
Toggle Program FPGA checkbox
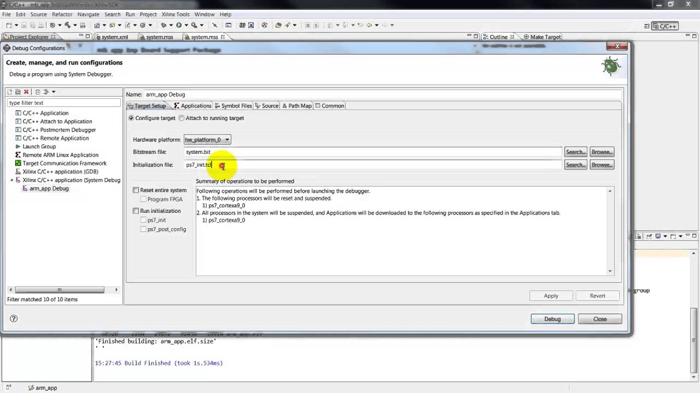143,199
